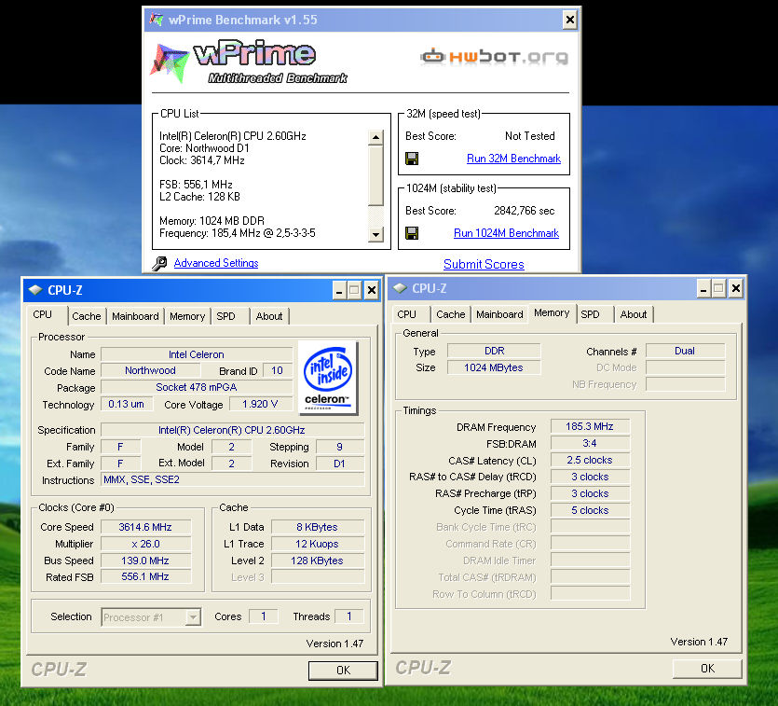Close the left CPU-Z window

click(371, 290)
